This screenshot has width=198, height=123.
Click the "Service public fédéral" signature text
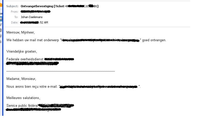(x=22, y=105)
